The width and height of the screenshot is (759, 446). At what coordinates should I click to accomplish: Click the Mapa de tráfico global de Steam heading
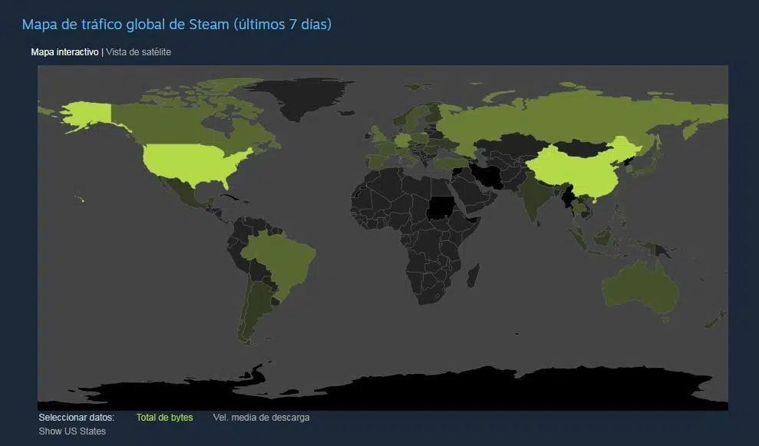177,25
